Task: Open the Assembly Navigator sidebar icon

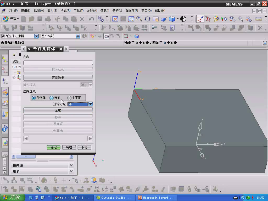Action: (x=5, y=60)
